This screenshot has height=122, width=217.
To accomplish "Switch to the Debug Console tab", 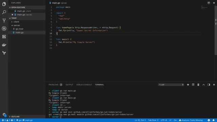I will pos(84,85).
